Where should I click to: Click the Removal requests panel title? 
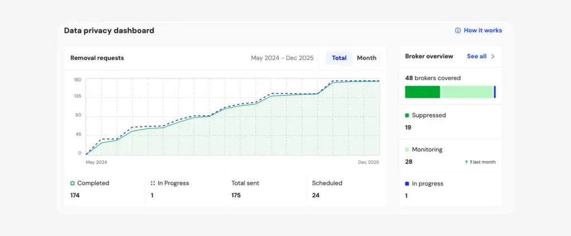97,58
